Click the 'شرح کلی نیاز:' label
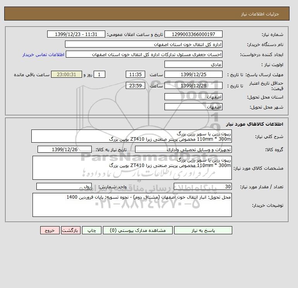 (x=269, y=136)
